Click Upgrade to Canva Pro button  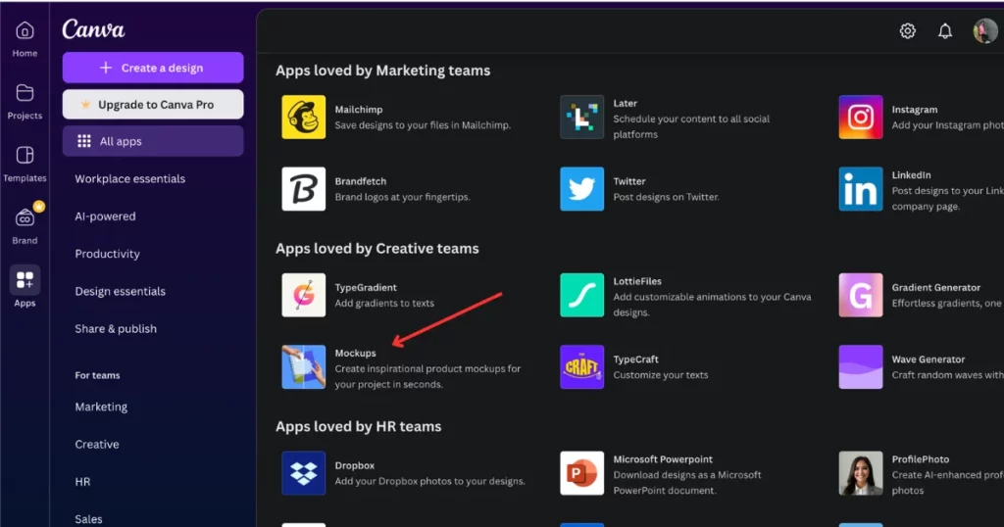(153, 104)
